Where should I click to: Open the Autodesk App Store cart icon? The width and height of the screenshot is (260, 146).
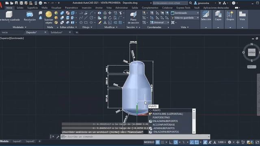[220, 3]
